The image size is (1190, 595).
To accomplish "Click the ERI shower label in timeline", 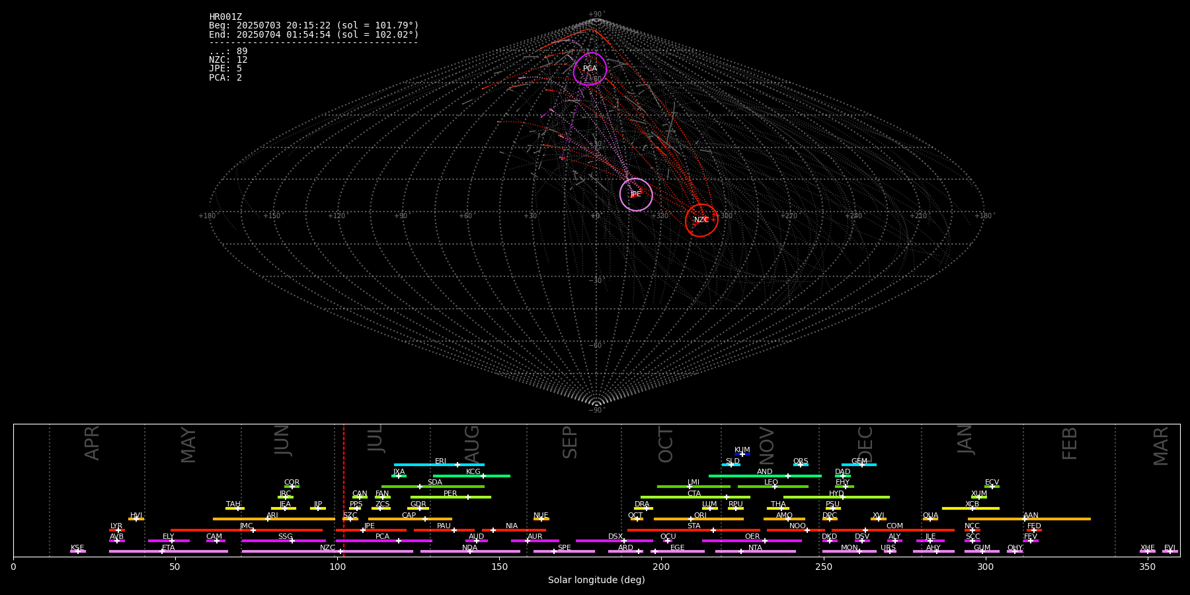I will coord(441,461).
